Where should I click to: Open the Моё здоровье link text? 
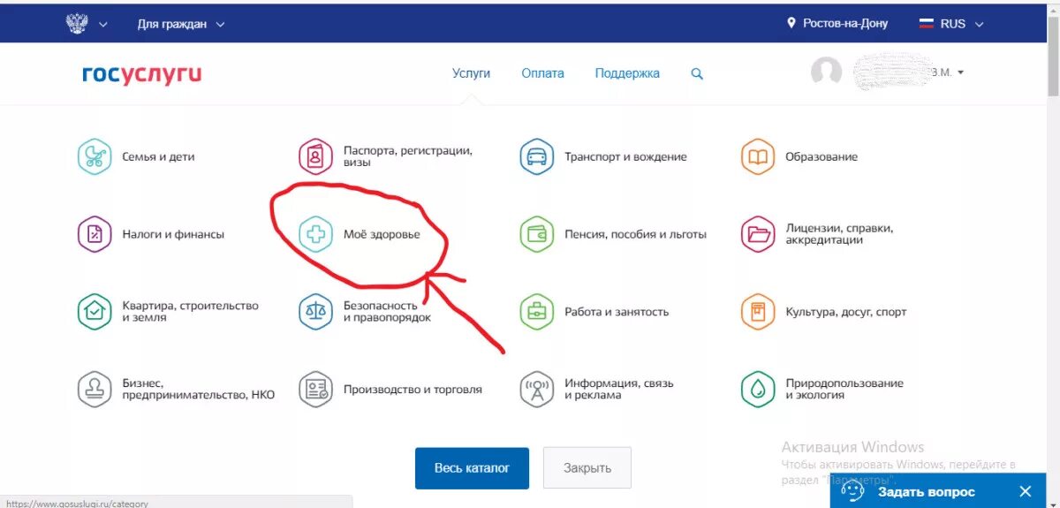coord(382,234)
